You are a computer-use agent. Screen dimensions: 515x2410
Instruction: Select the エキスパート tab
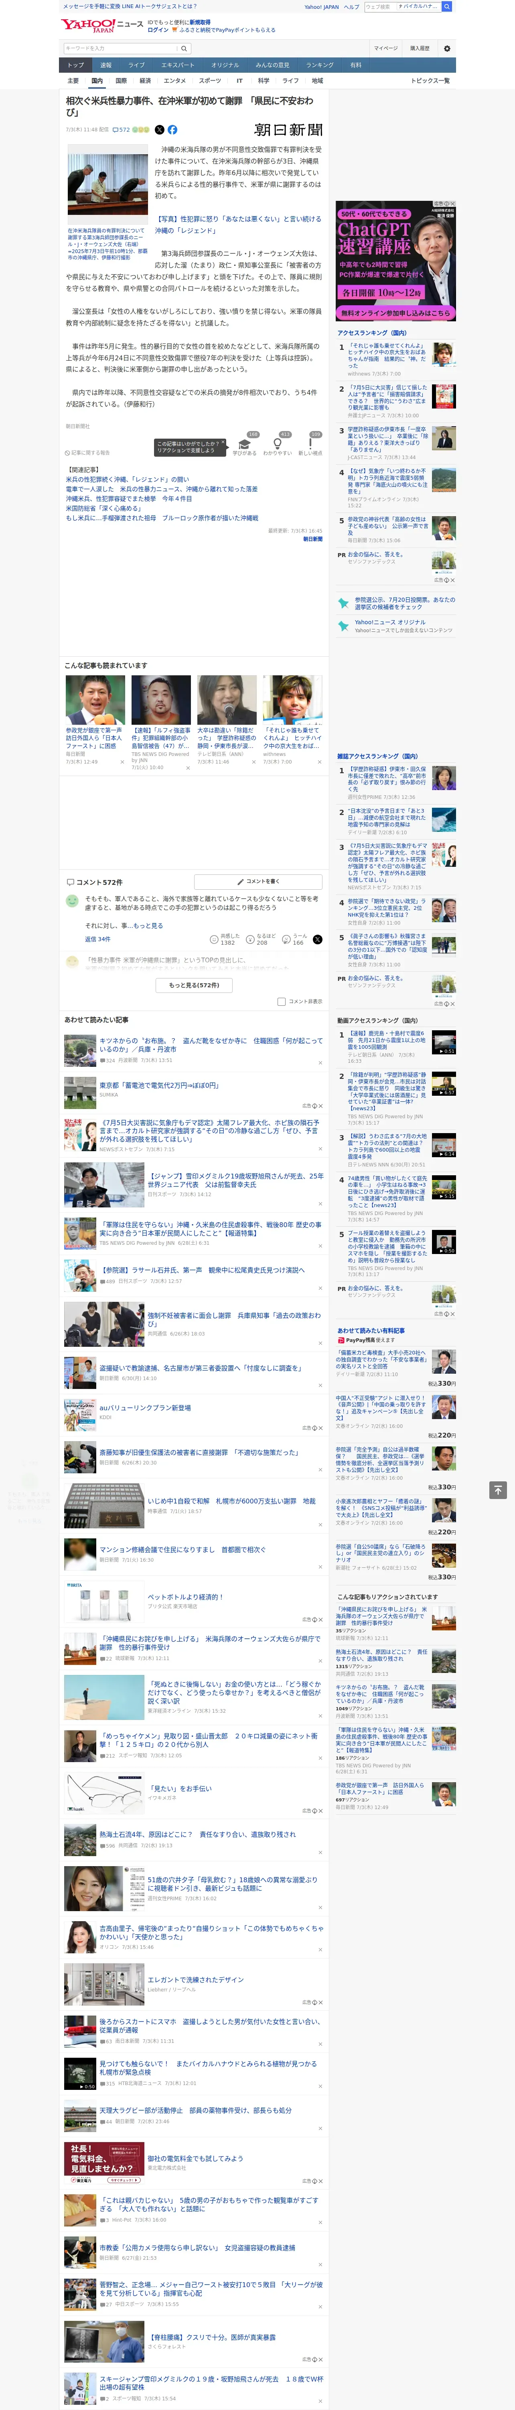(178, 65)
